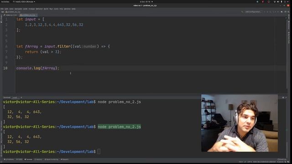Image resolution: width=292 pixels, height=164 pixels.
Task: Open the Code menu
Action: coord(26,9)
